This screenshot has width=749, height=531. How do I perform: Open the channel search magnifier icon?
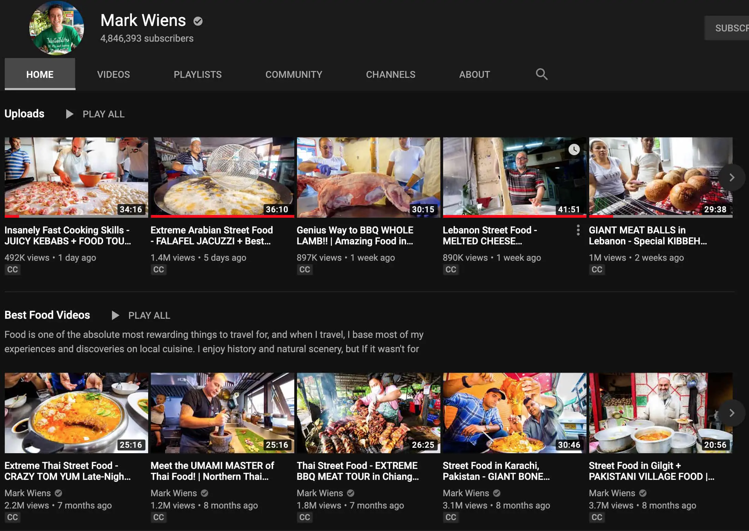(541, 74)
